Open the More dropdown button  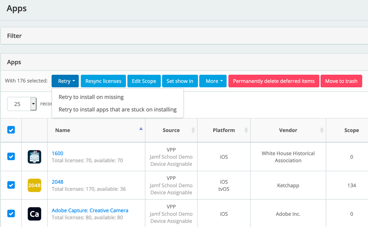coord(213,81)
